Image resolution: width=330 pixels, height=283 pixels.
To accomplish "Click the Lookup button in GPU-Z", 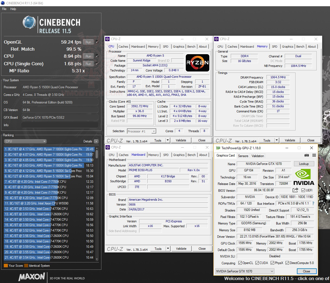I will coord(304,164).
